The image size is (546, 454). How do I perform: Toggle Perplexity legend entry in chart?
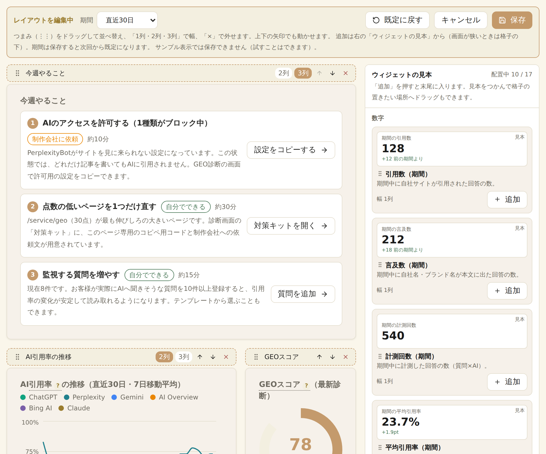(x=84, y=397)
